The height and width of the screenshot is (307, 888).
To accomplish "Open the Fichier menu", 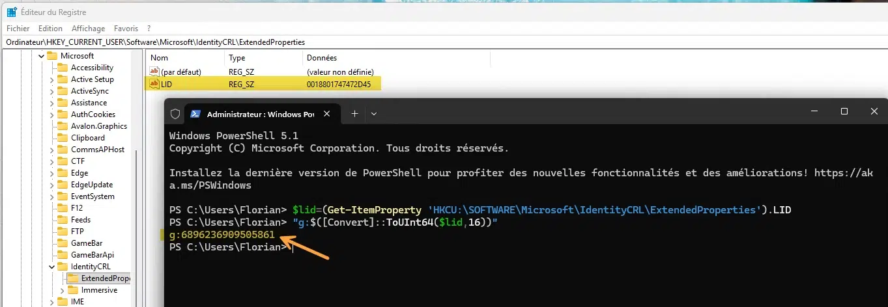I will click(x=18, y=29).
